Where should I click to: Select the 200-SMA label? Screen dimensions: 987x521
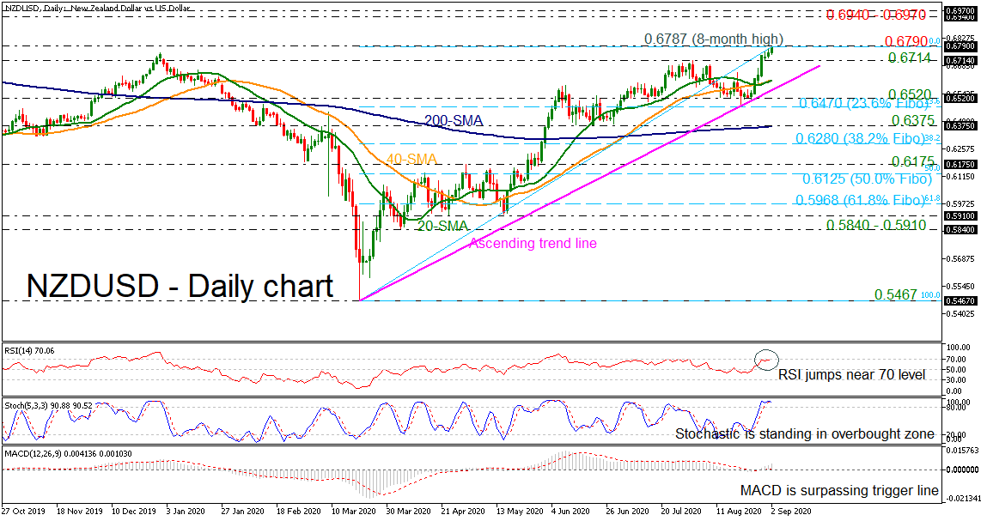tap(454, 121)
